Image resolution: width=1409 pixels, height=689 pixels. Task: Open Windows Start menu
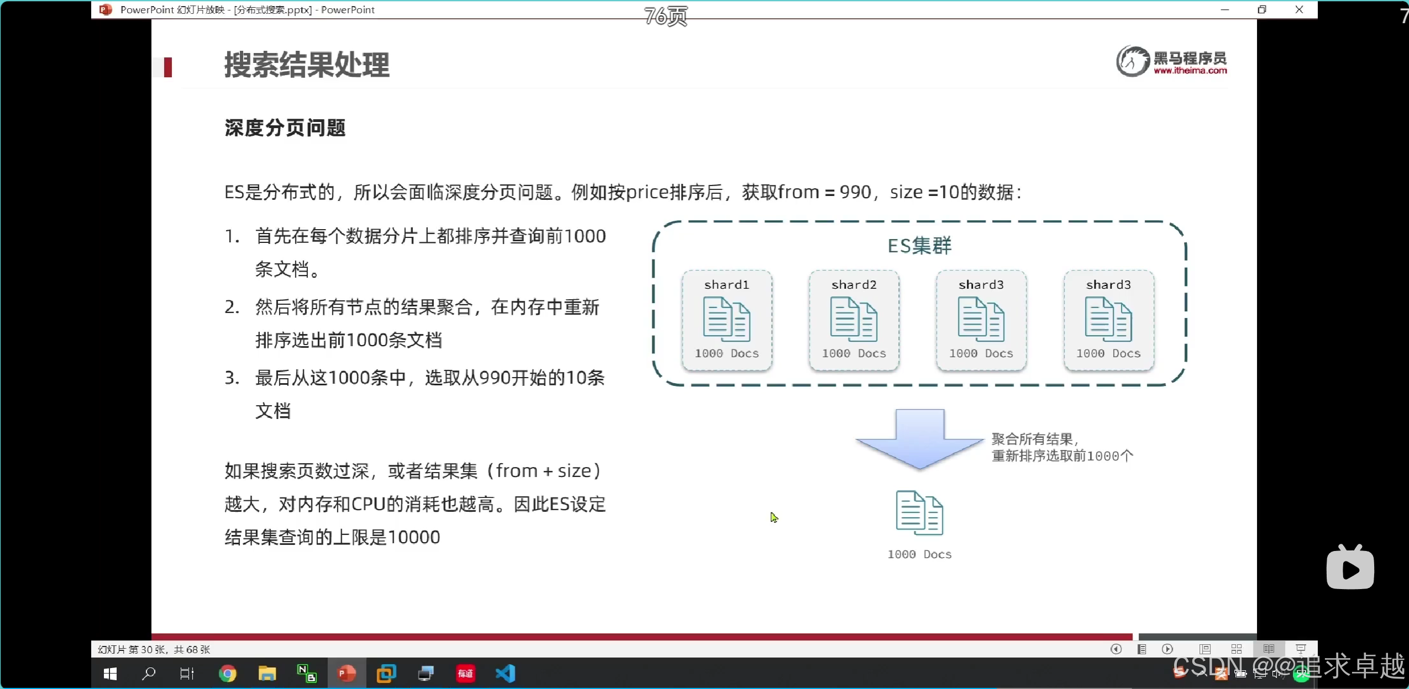(x=110, y=674)
